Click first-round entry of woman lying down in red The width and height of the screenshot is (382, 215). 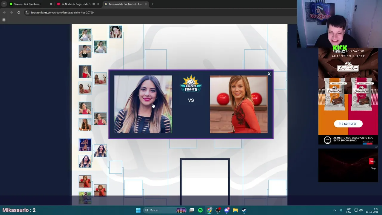(85, 88)
